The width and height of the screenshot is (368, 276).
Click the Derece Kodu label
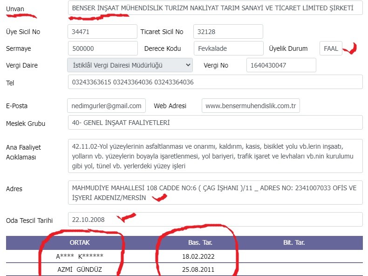163,48
